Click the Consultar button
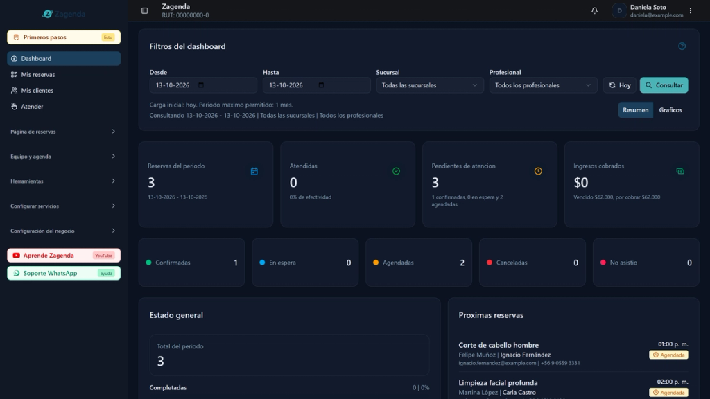This screenshot has height=399, width=710. [664, 85]
